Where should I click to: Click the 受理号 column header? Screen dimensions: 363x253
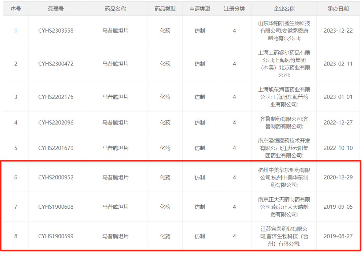point(56,9)
